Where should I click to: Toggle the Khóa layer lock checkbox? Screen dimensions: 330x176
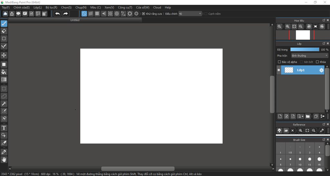coord(317,62)
